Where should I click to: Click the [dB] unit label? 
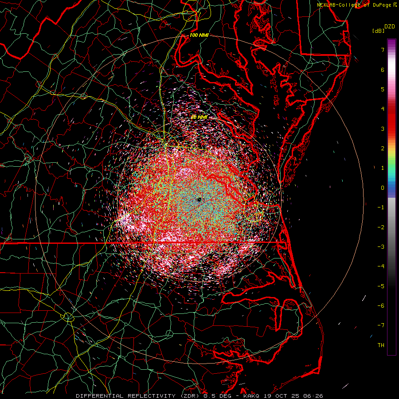379,31
